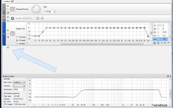173x108 pixels.
Task: Click the example.txt include file field
Action: pyautogui.click(x=29, y=18)
